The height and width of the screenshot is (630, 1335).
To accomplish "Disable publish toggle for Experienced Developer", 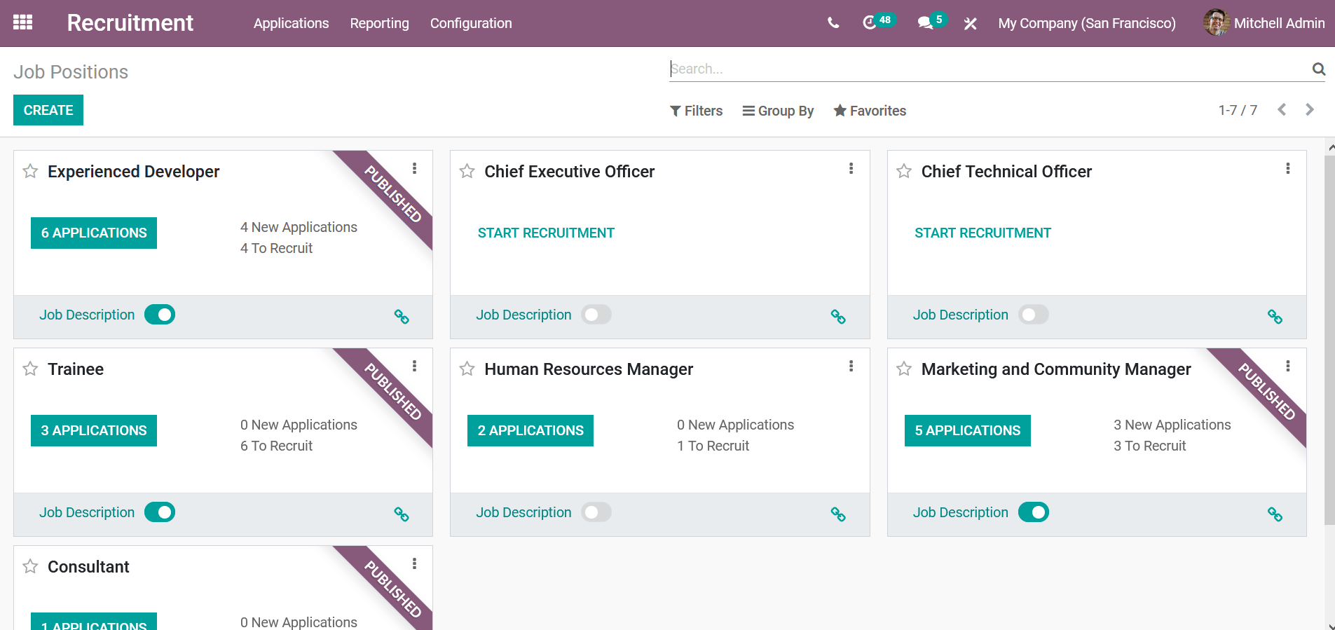I will (x=160, y=315).
